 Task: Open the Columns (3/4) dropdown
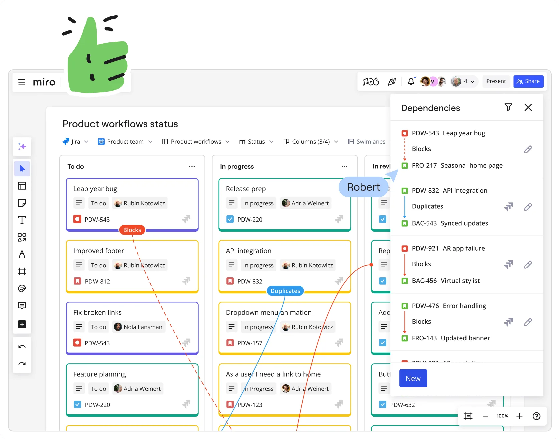(311, 142)
